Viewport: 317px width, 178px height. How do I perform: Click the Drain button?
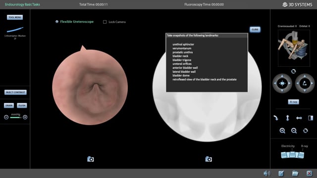click(x=9, y=105)
